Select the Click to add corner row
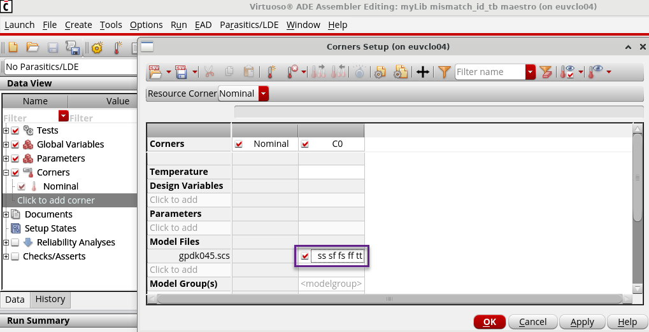The image size is (649, 332). pyautogui.click(x=69, y=200)
